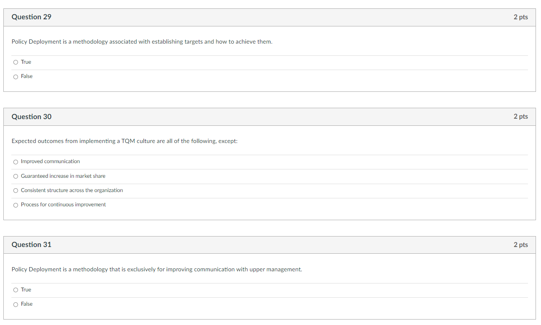
Task: Select False for Question 29
Action: (x=16, y=76)
